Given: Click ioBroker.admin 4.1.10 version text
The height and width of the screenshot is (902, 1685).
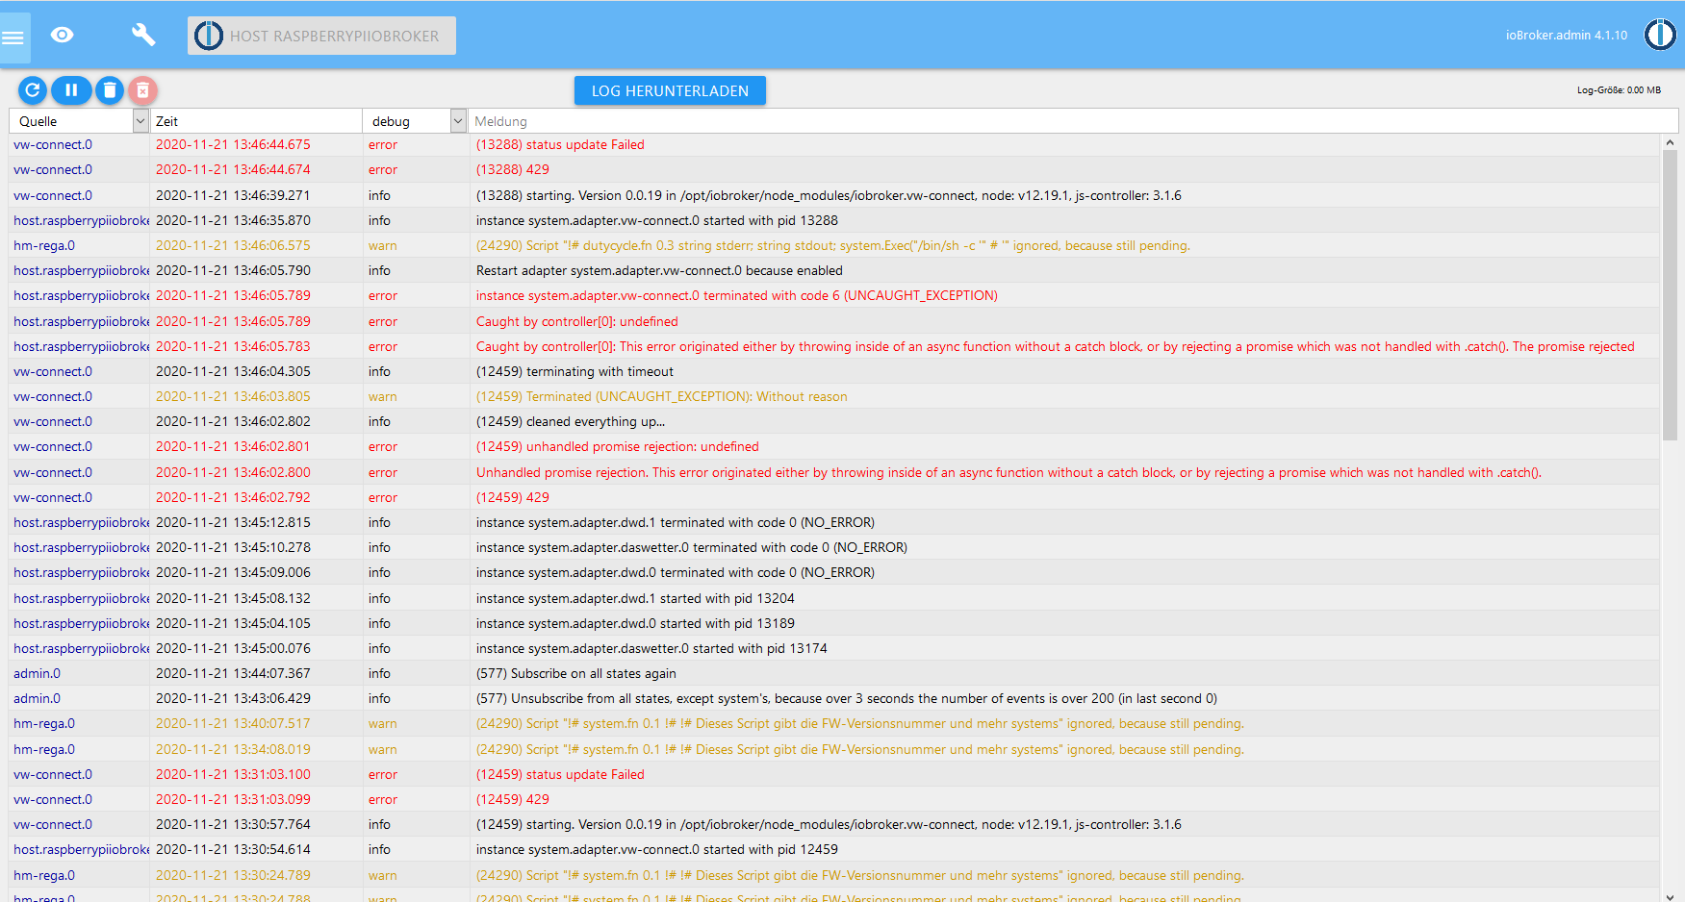Looking at the screenshot, I should tap(1566, 35).
